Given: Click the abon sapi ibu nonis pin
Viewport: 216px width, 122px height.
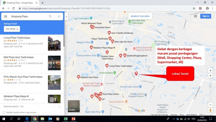Looking at the screenshot, I should 113,41.
